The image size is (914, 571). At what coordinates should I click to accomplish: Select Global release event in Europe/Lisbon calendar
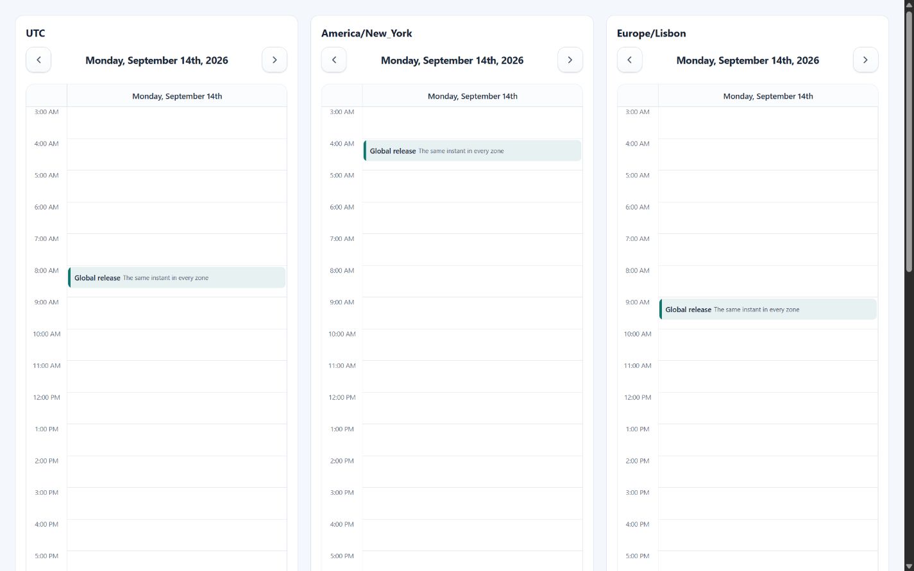coord(768,309)
